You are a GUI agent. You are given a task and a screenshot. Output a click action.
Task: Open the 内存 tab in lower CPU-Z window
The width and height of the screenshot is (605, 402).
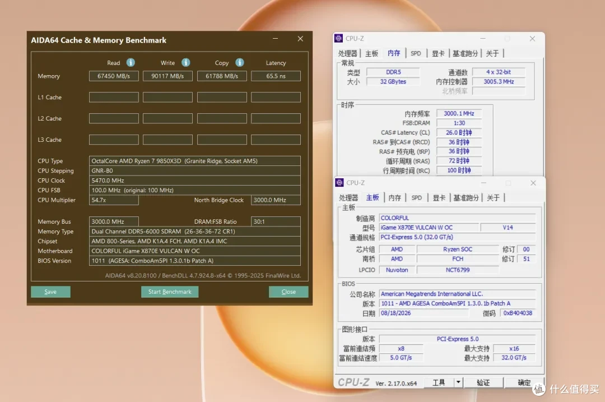(x=395, y=198)
